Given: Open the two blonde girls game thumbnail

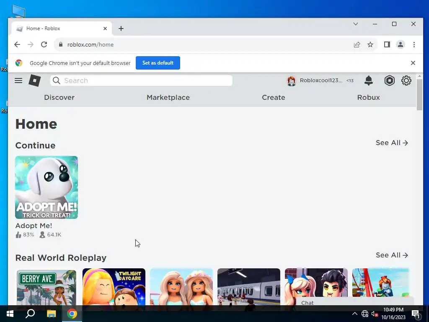Looking at the screenshot, I should (x=181, y=287).
